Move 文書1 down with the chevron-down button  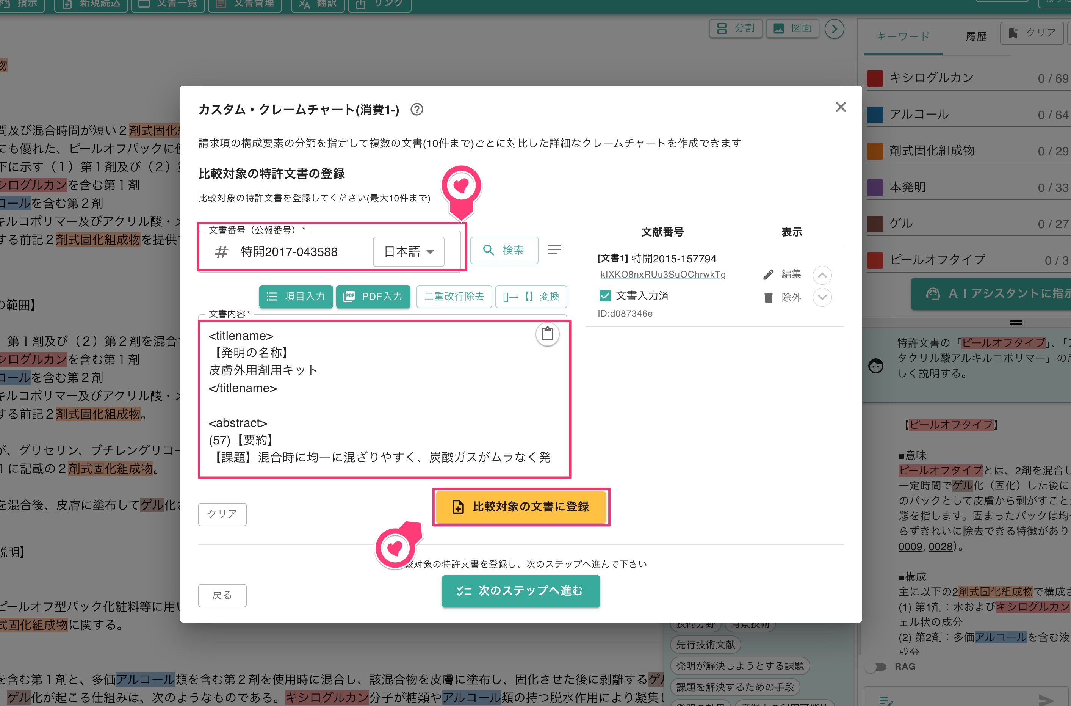click(x=822, y=297)
